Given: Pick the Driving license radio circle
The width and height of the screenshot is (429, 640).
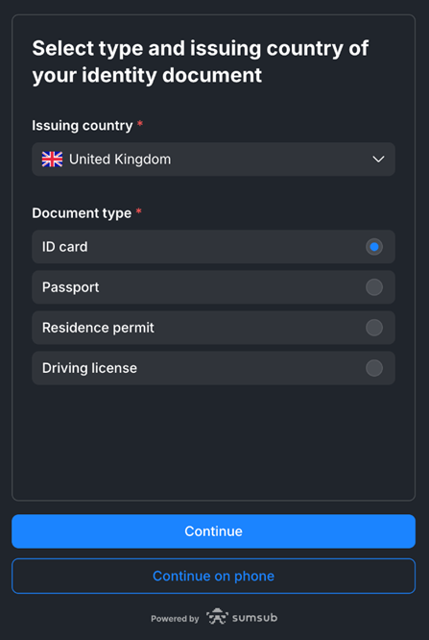Looking at the screenshot, I should tap(374, 368).
